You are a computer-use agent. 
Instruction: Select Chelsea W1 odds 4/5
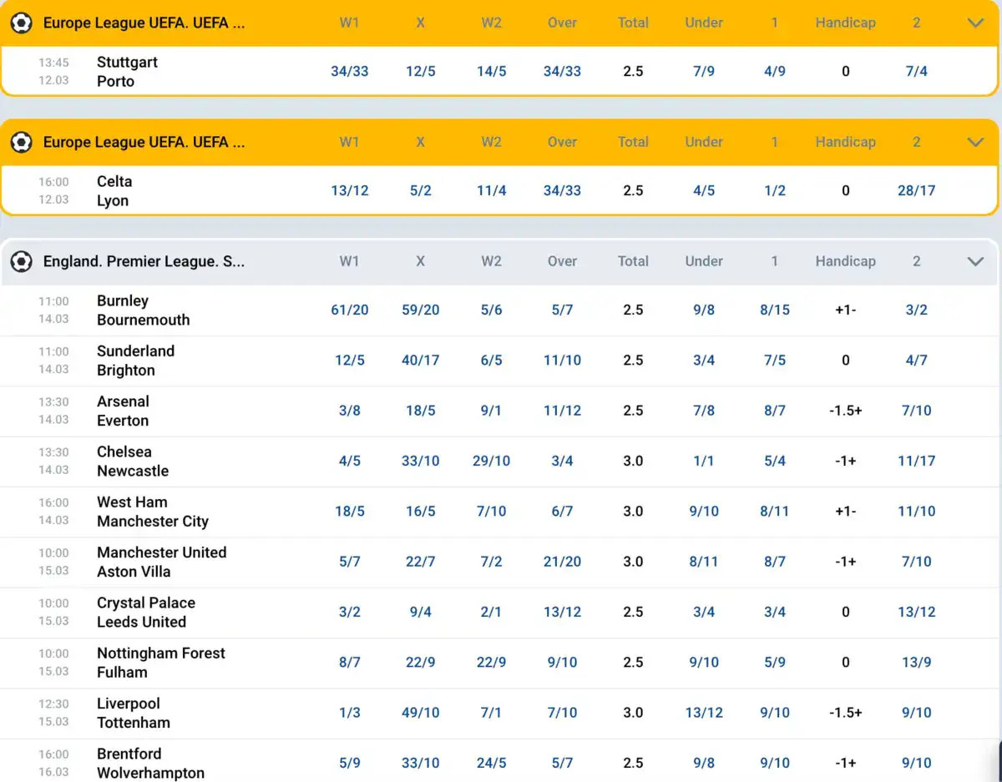coord(349,461)
